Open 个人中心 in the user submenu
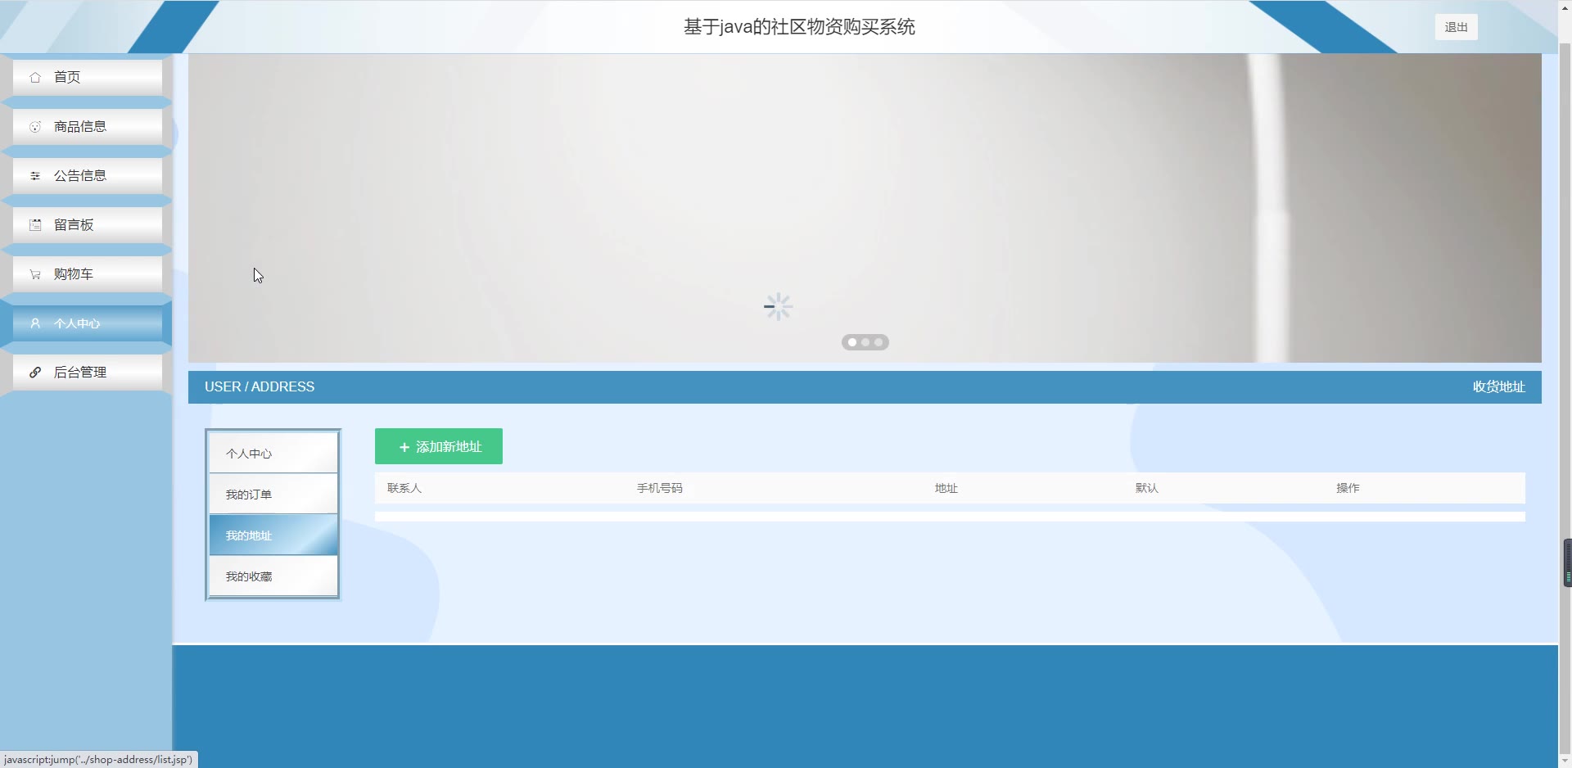The image size is (1572, 768). pos(273,453)
